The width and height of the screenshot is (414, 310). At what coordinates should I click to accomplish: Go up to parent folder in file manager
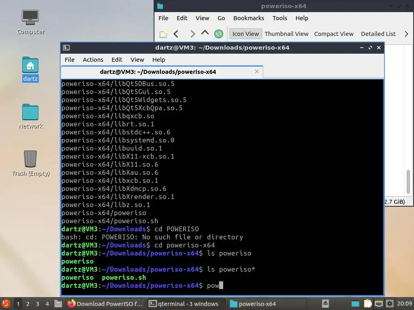(x=205, y=33)
